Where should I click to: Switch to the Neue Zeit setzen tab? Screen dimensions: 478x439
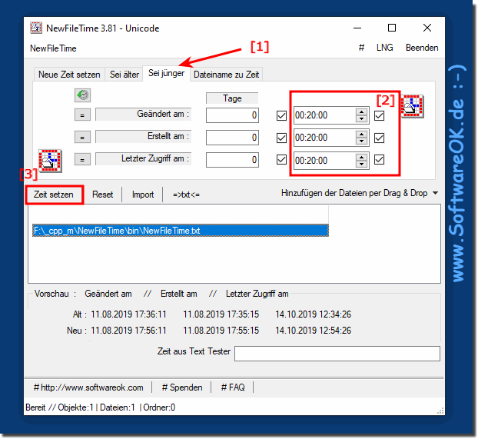click(x=69, y=75)
